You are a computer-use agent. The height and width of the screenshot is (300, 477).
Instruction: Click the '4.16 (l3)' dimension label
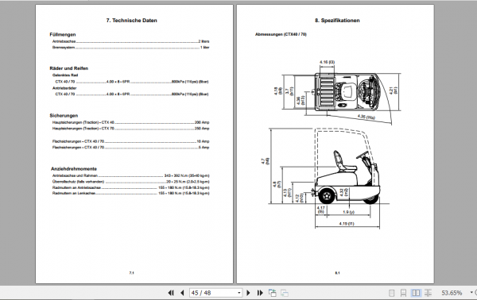click(x=327, y=62)
